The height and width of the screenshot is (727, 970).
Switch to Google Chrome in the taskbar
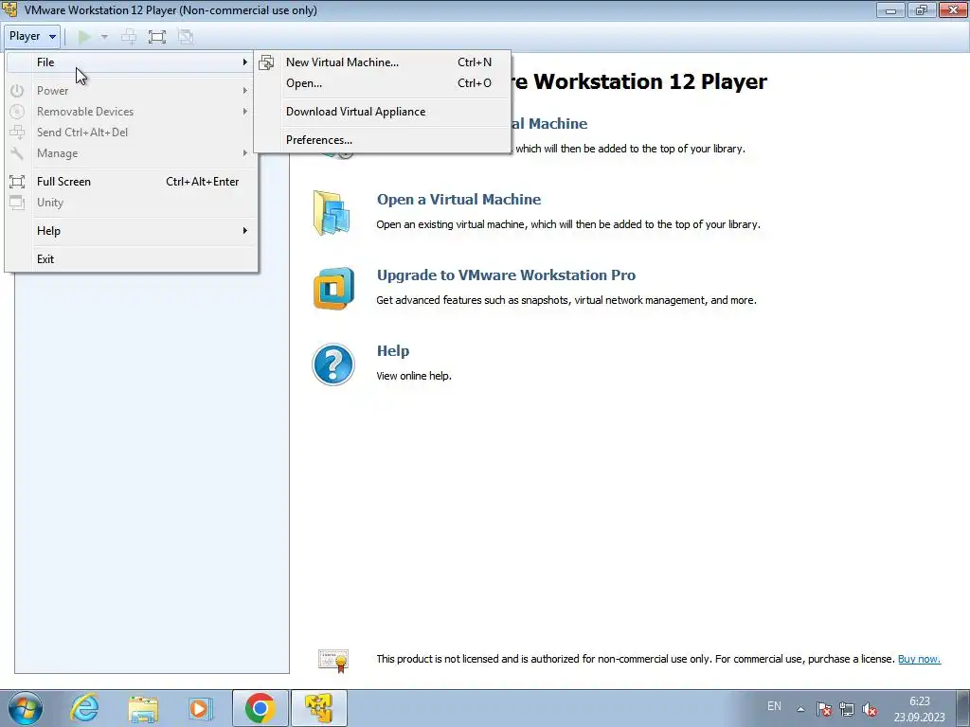tap(260, 708)
